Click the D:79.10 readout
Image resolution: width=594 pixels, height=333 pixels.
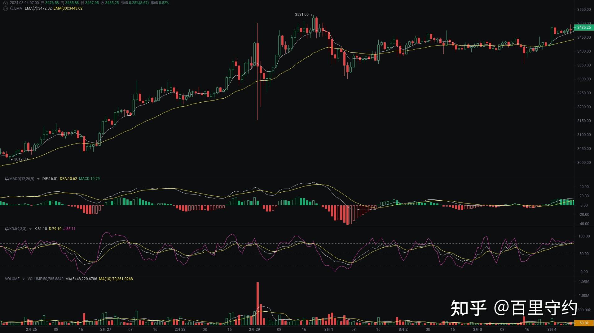click(x=55, y=229)
